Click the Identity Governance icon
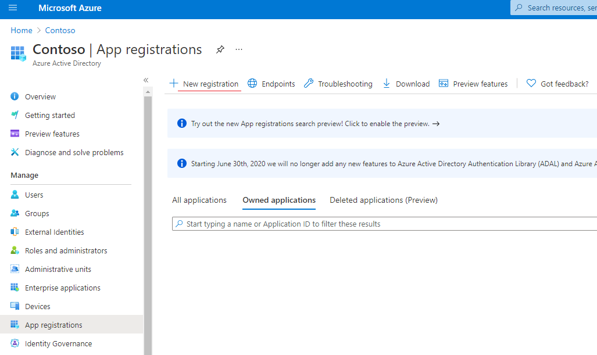The width and height of the screenshot is (597, 355). (x=15, y=343)
